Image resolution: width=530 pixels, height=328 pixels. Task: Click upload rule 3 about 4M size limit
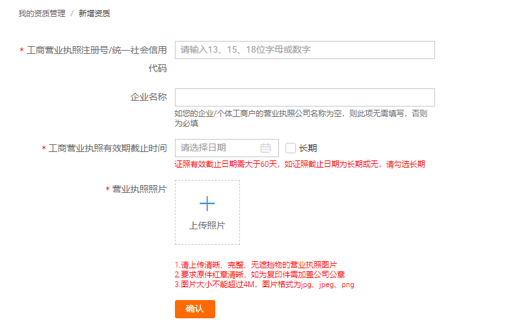click(264, 284)
